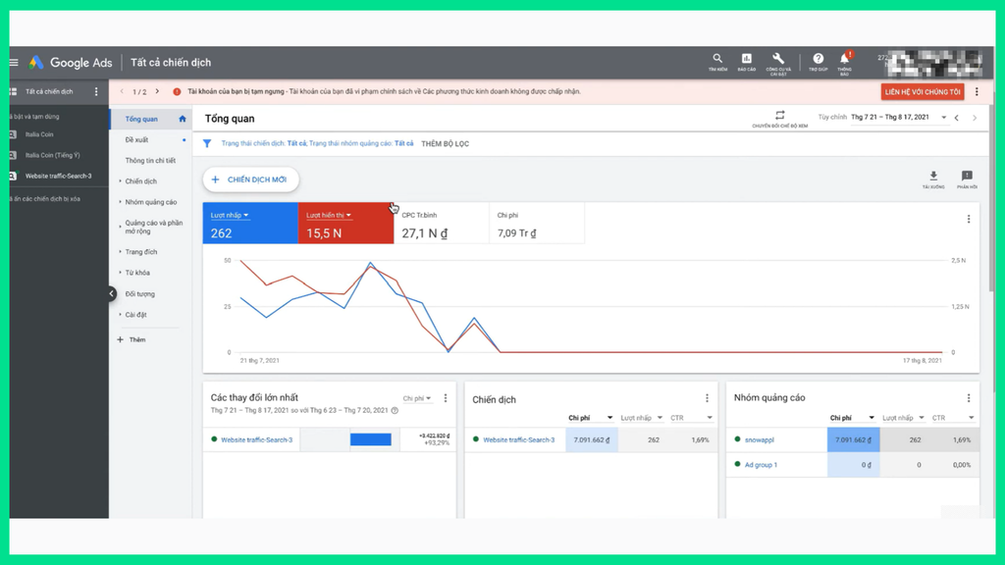Collapse the side navigation panel arrow
The width and height of the screenshot is (1005, 565).
coord(112,293)
